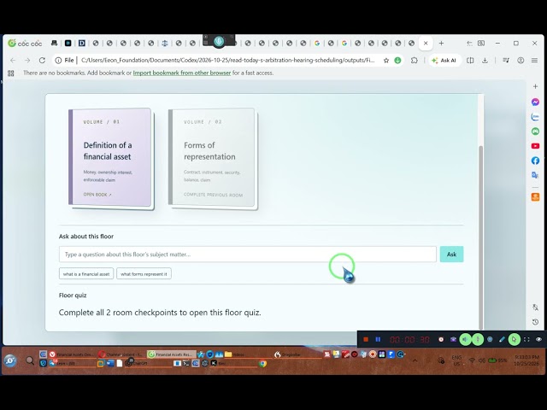Screen dimensions: 547x410
Task: Toggle mouse cursor highlight in the recorder
Action: point(515,339)
